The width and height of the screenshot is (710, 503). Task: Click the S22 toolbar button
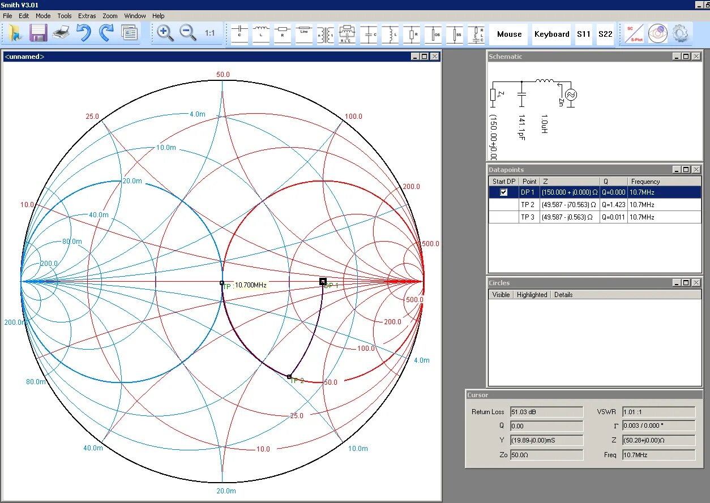click(x=605, y=35)
